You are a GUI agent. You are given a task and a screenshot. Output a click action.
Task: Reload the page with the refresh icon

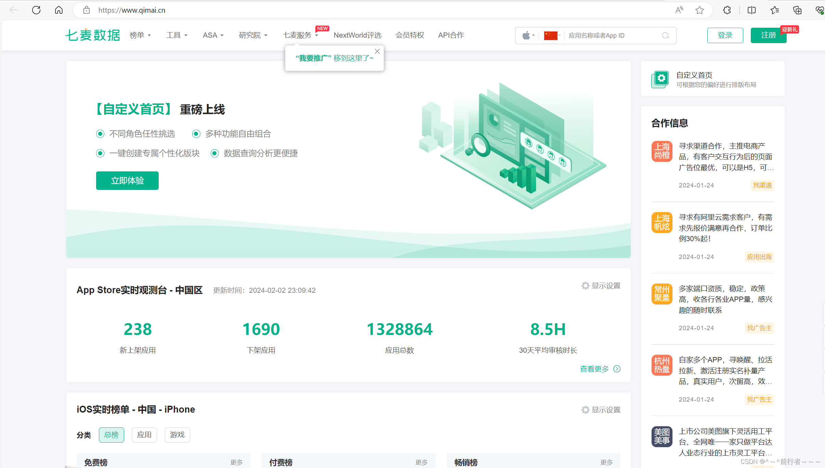36,10
